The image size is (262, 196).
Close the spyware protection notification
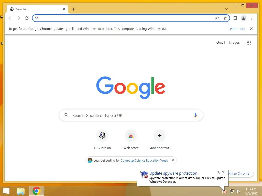coord(223,172)
